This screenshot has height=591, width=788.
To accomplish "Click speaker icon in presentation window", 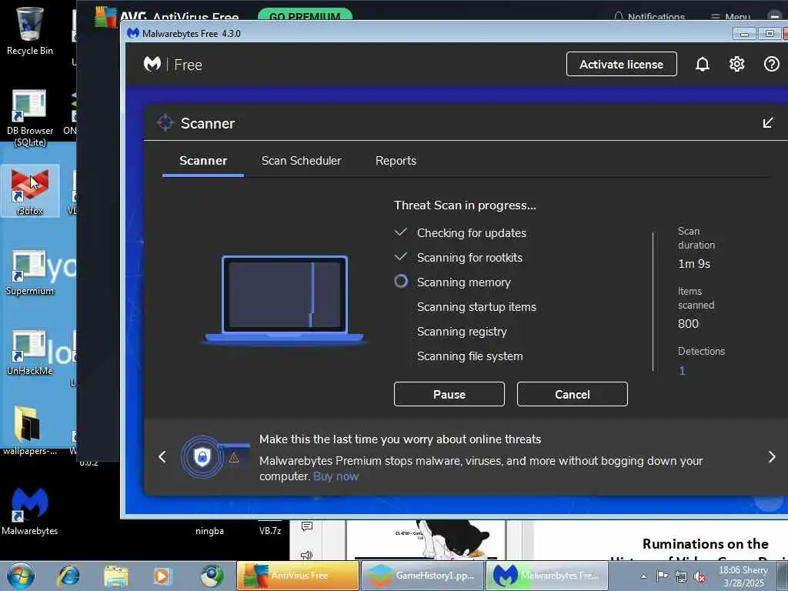I will tap(306, 555).
